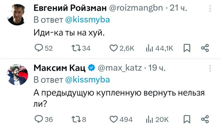This screenshot has width=221, height=127.
Task: Reply to Евгений Ройзман's tweet
Action: (x=39, y=48)
